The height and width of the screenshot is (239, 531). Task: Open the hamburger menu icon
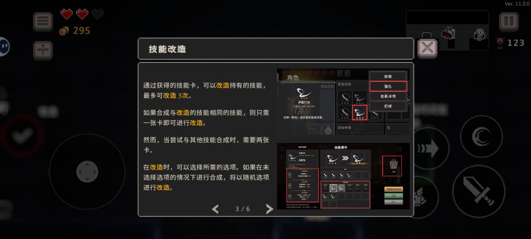point(43,22)
